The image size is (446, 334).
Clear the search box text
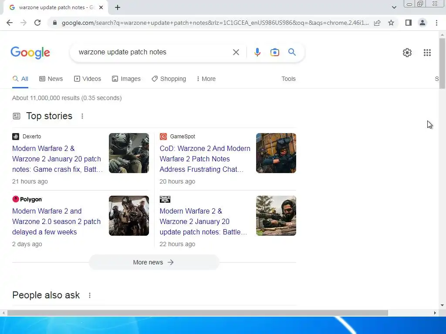236,52
